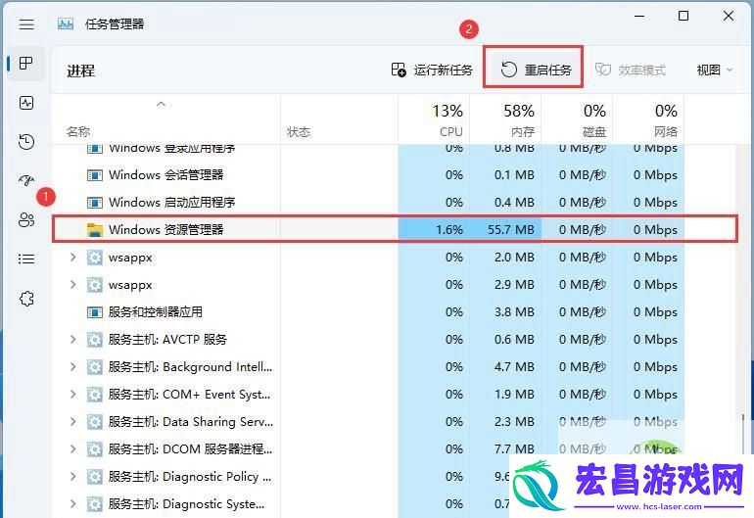Select the 服务主机: AVCTP 服务 row name
This screenshot has height=518, width=754.
(x=167, y=340)
